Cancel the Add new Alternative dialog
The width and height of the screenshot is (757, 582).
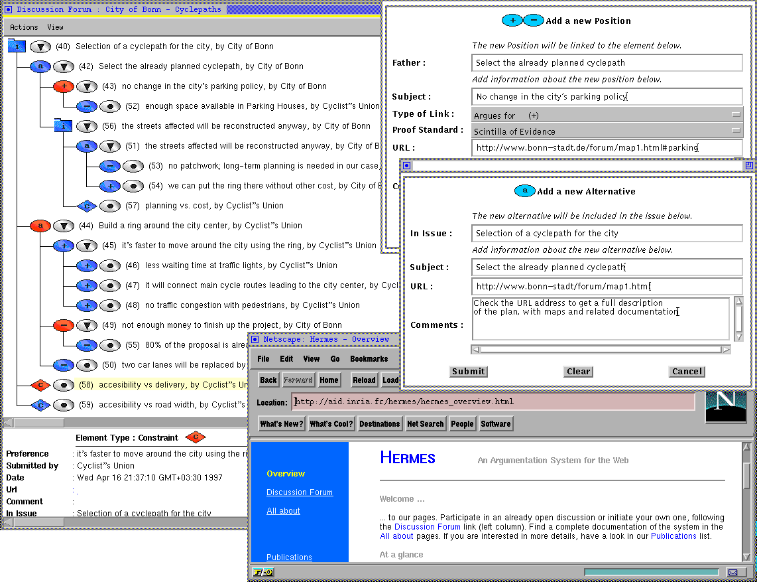tap(687, 371)
